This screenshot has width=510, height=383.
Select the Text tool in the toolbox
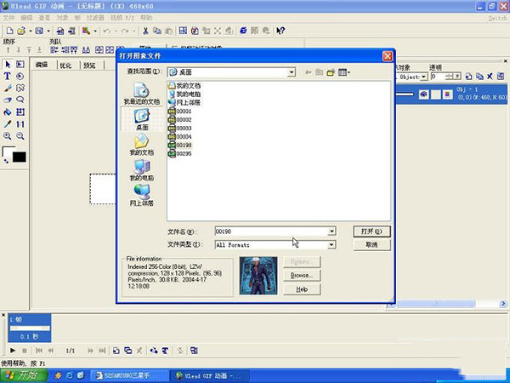coord(8,76)
